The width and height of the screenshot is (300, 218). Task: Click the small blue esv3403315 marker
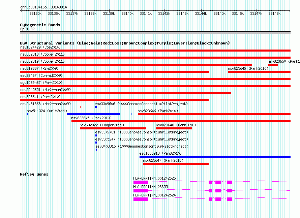[96, 150]
